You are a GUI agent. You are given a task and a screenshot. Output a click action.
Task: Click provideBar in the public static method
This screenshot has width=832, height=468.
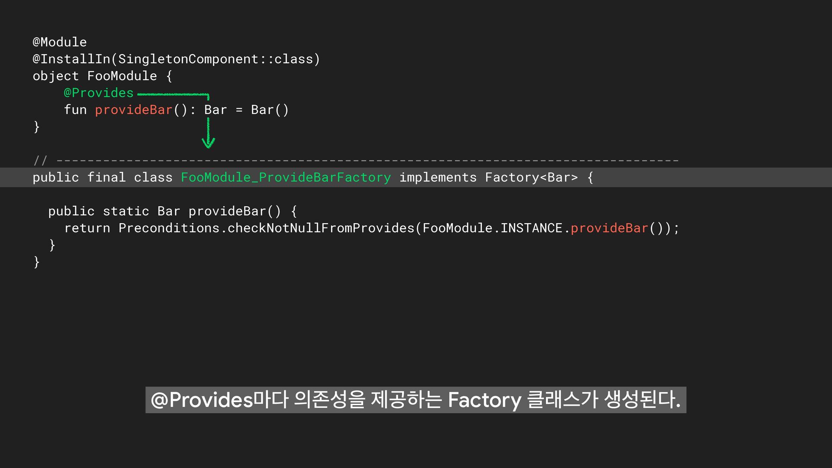coord(227,211)
